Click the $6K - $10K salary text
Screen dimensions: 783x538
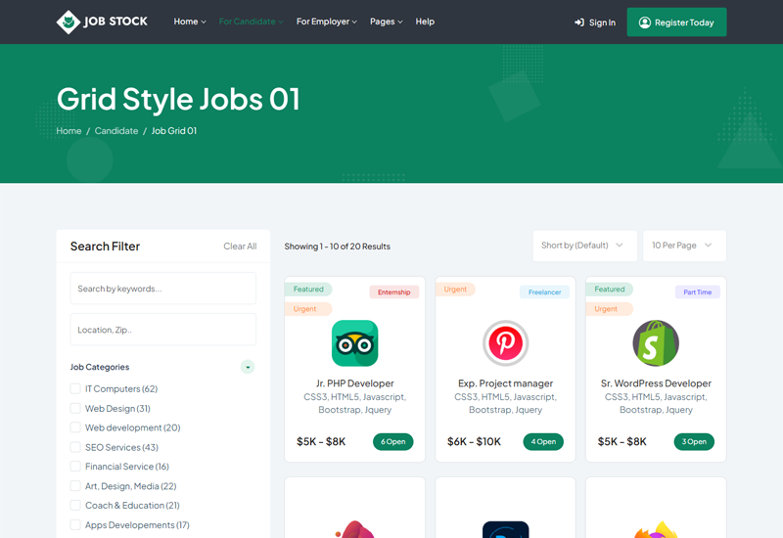[474, 442]
